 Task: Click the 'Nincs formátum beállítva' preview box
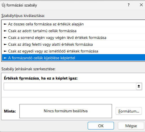66,111
